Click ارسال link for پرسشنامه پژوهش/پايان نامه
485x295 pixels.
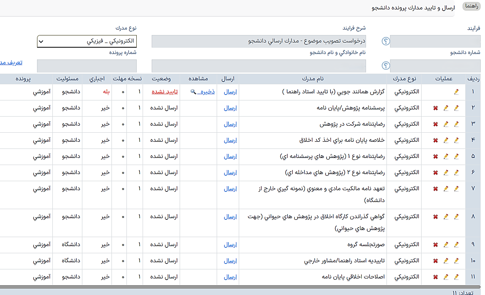[230, 108]
